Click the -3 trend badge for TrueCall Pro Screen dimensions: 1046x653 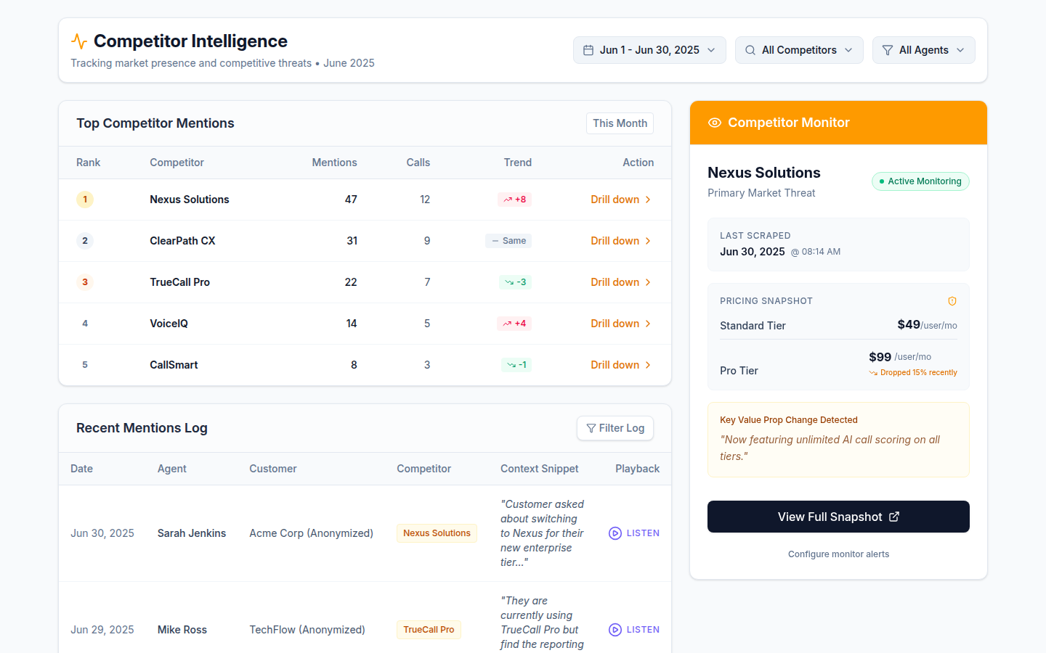pyautogui.click(x=515, y=282)
